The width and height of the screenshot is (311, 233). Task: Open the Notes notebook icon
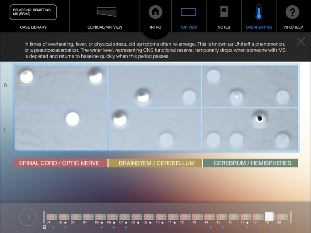click(x=224, y=12)
